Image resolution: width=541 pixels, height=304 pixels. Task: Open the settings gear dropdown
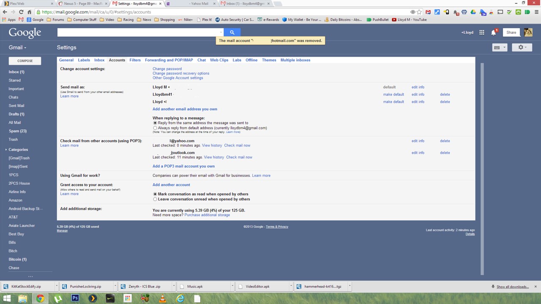(x=522, y=47)
